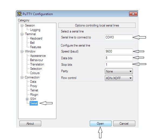Viewport: 159px width, 139px height.
Task: Collapse the Terminal tree node
Action: tap(22, 34)
